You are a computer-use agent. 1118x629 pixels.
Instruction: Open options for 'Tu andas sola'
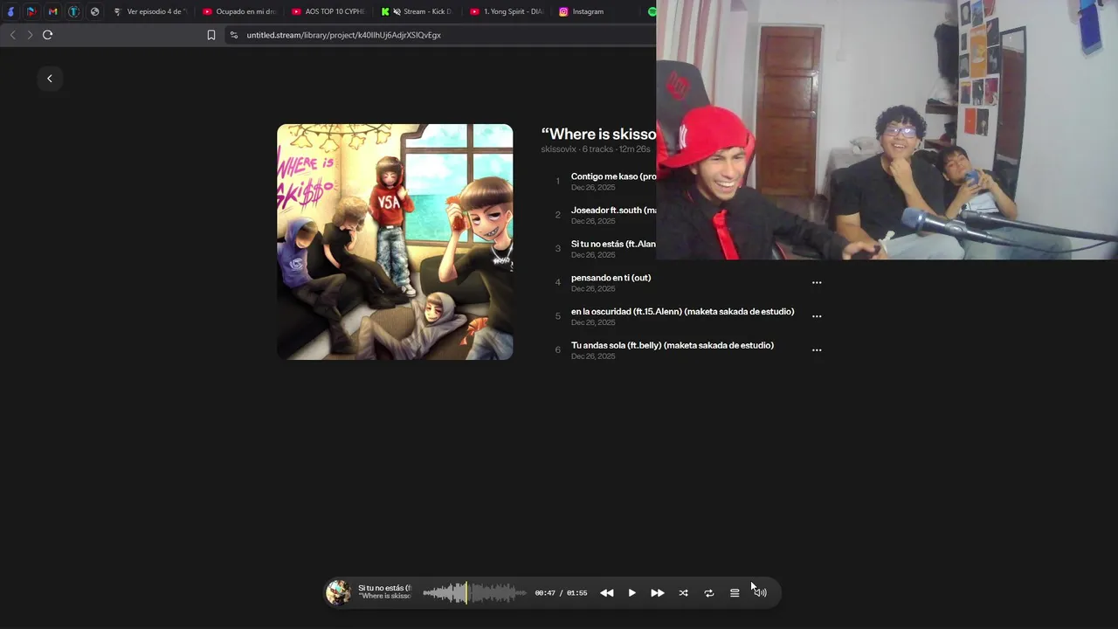817,349
